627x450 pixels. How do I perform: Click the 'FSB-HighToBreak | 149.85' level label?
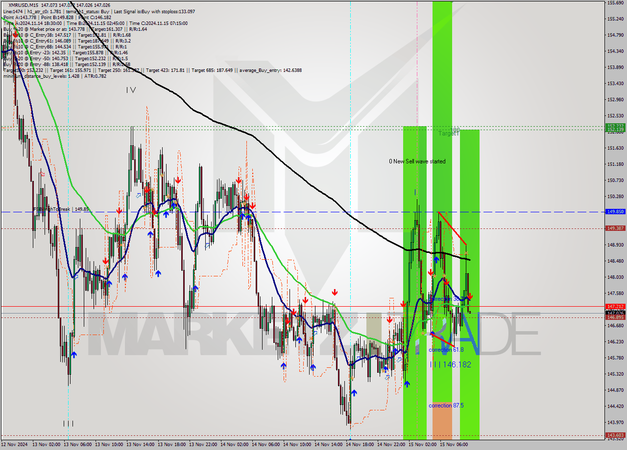pos(61,209)
